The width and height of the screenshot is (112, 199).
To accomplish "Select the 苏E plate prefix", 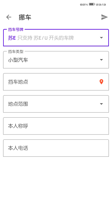I will pos(12,38).
